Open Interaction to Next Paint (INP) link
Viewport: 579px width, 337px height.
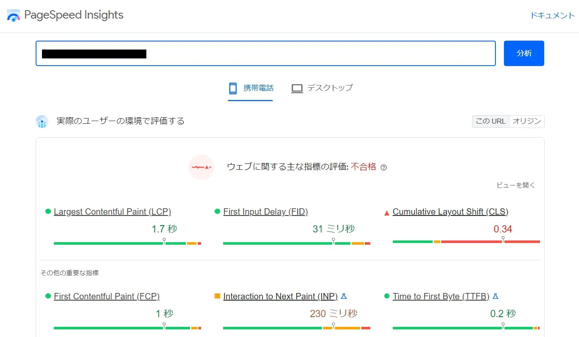coord(280,296)
